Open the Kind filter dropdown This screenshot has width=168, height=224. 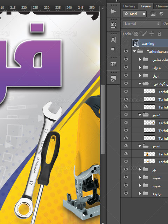point(134,14)
